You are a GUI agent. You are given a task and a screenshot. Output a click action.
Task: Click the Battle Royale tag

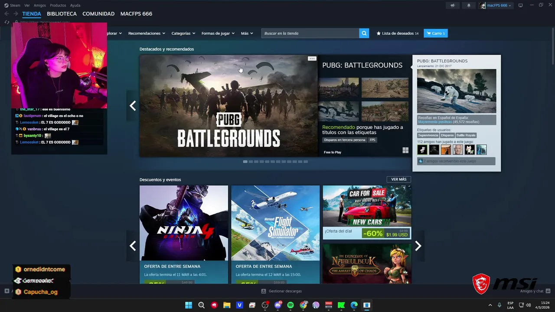[x=466, y=135]
